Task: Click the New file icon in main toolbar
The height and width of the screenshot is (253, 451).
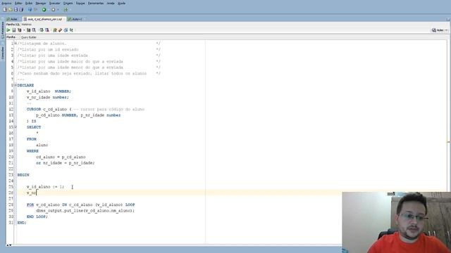Action: coord(5,10)
